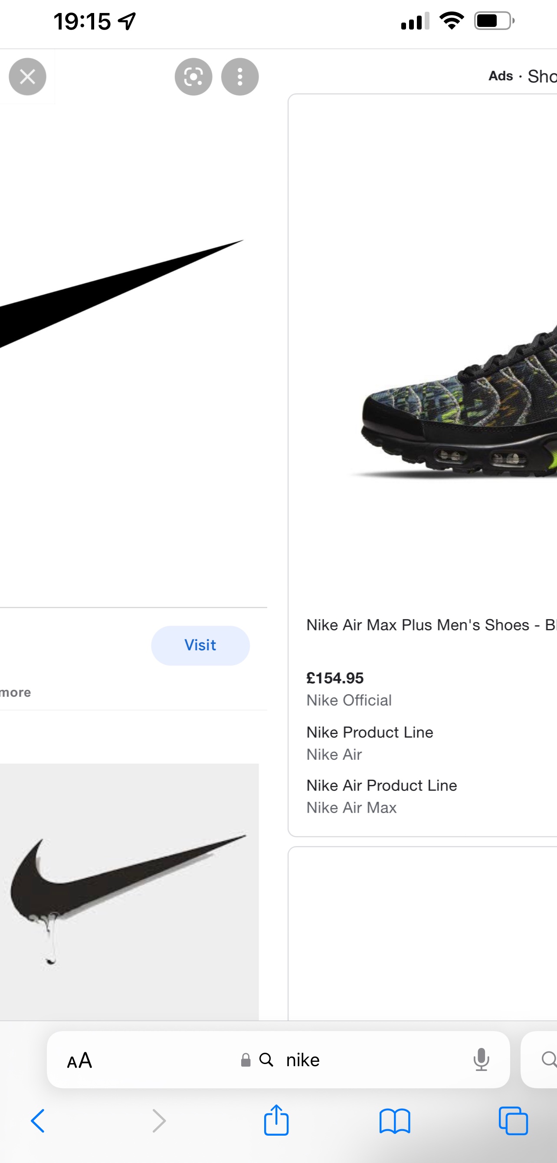557x1163 pixels.
Task: Tap the address bar showing nike
Action: pyautogui.click(x=302, y=1060)
